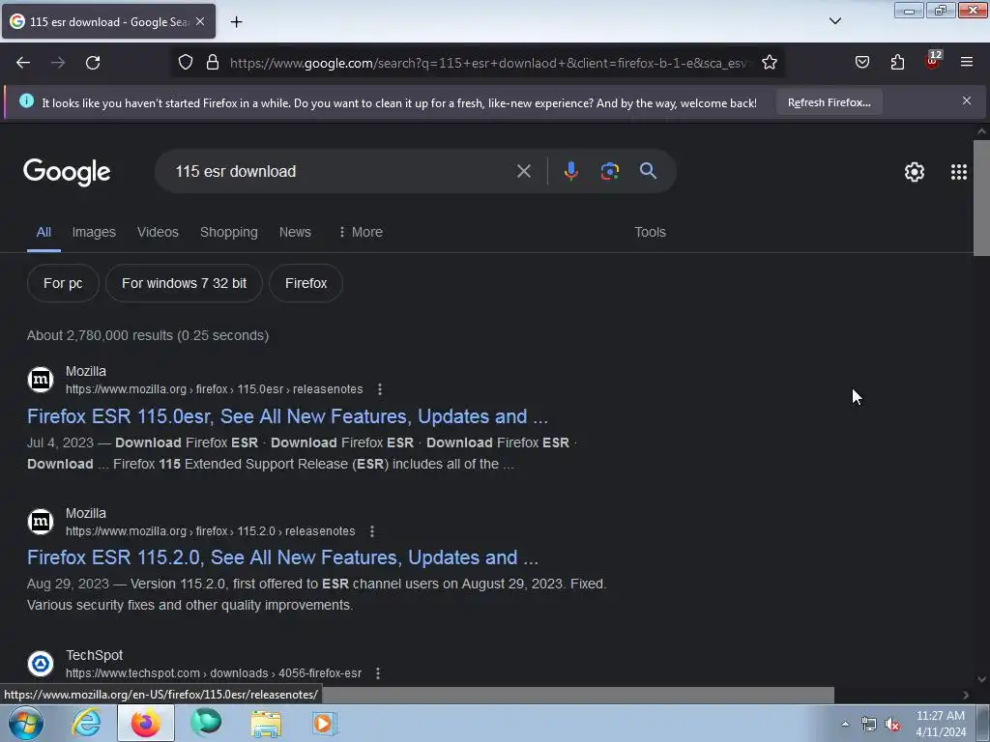Submit search with magnifier icon
990x742 pixels.
click(648, 171)
